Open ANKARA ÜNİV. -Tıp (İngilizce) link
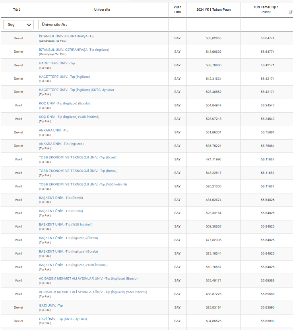This screenshot has height=330, width=293. point(61,144)
